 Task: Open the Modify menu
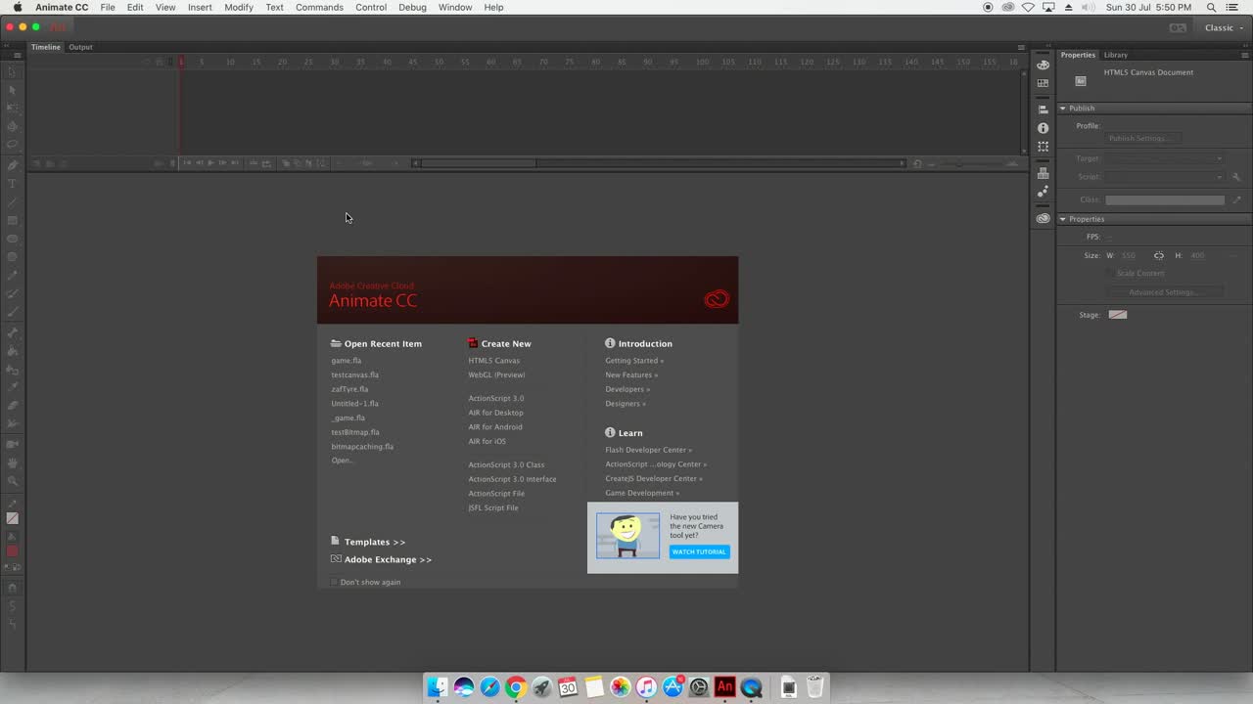click(x=239, y=7)
